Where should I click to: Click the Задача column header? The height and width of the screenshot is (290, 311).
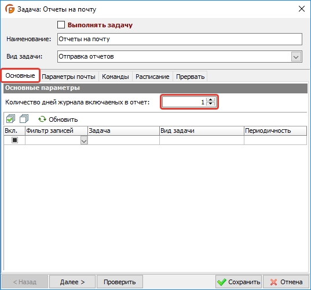(x=123, y=130)
